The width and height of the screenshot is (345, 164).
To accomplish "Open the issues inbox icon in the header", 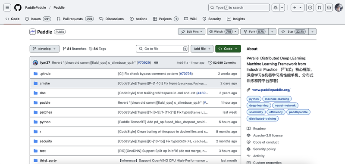I will (310, 8).
